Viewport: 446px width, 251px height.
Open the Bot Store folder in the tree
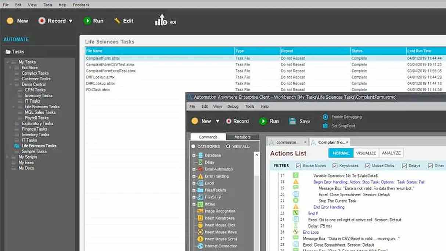(x=30, y=68)
